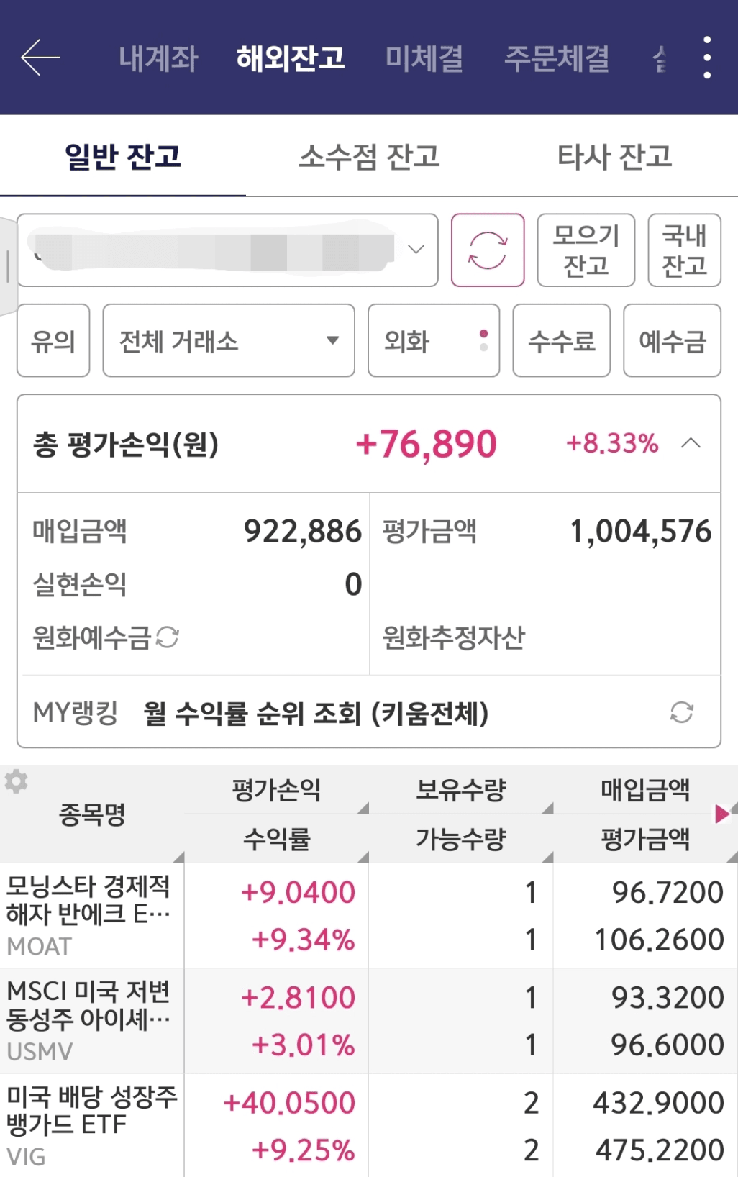Tap the 모으기 잔고 button
The width and height of the screenshot is (738, 1177).
(x=586, y=250)
